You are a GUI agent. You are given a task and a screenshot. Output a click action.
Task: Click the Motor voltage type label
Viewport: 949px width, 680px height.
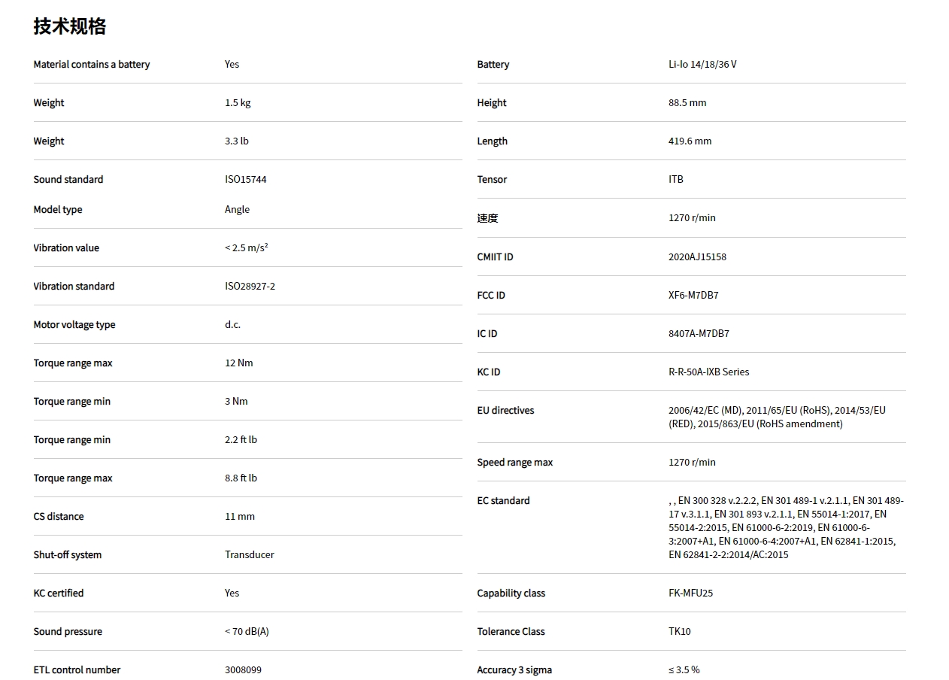[74, 325]
